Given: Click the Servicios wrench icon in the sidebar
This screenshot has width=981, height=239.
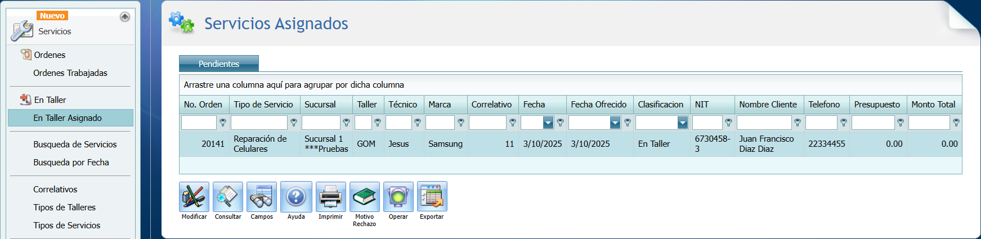Looking at the screenshot, I should [22, 30].
